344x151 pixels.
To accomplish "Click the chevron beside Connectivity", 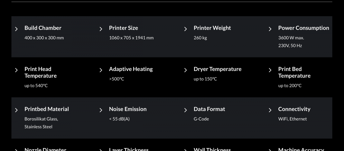I will [x=270, y=110].
